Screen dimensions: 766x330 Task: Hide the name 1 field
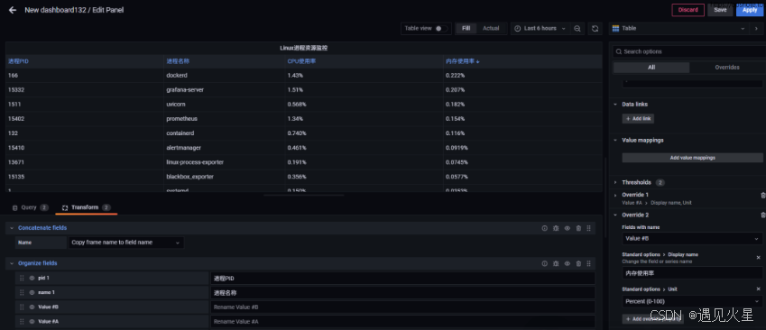coord(32,292)
